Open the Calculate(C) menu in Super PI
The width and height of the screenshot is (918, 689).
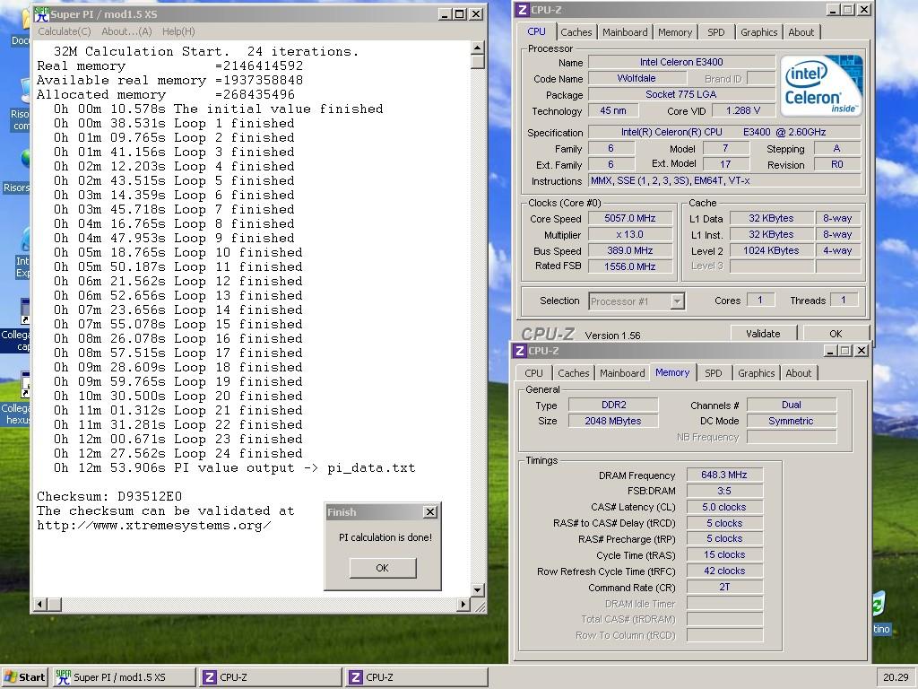(x=65, y=31)
